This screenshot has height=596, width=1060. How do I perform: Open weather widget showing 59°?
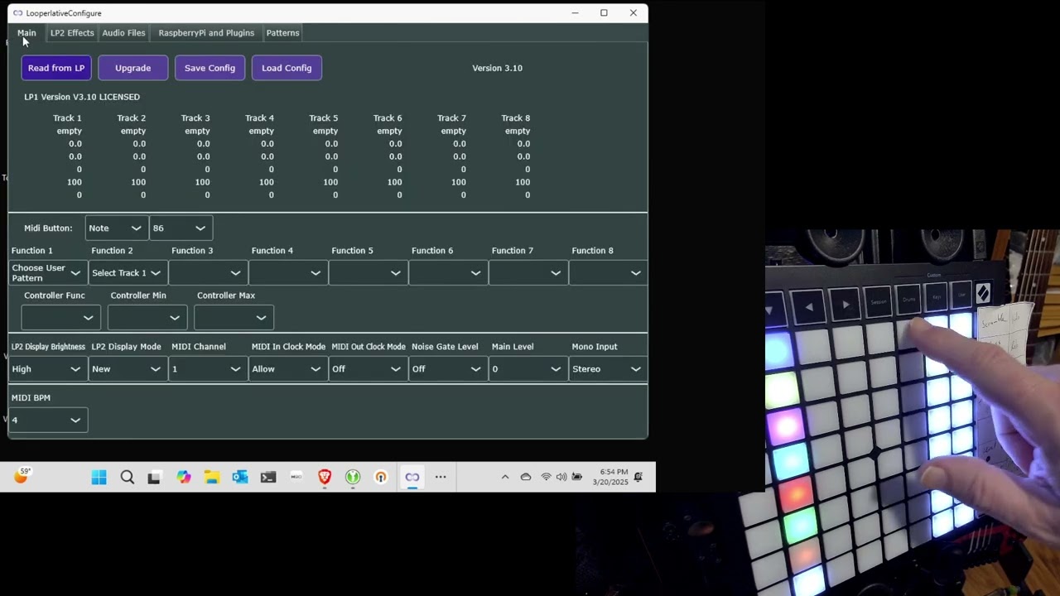(x=21, y=476)
